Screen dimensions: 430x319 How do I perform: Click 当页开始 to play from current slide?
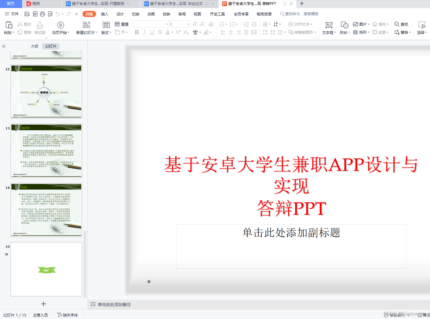61,28
